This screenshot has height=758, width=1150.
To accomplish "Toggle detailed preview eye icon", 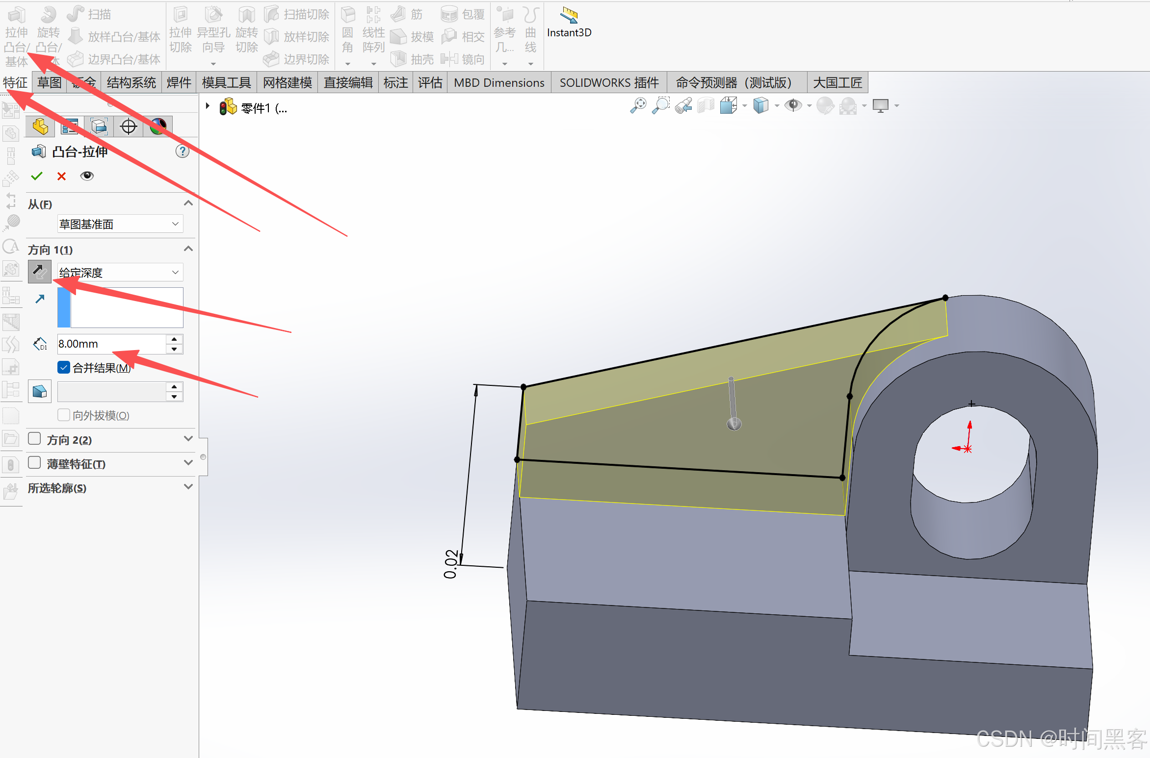I will (87, 176).
